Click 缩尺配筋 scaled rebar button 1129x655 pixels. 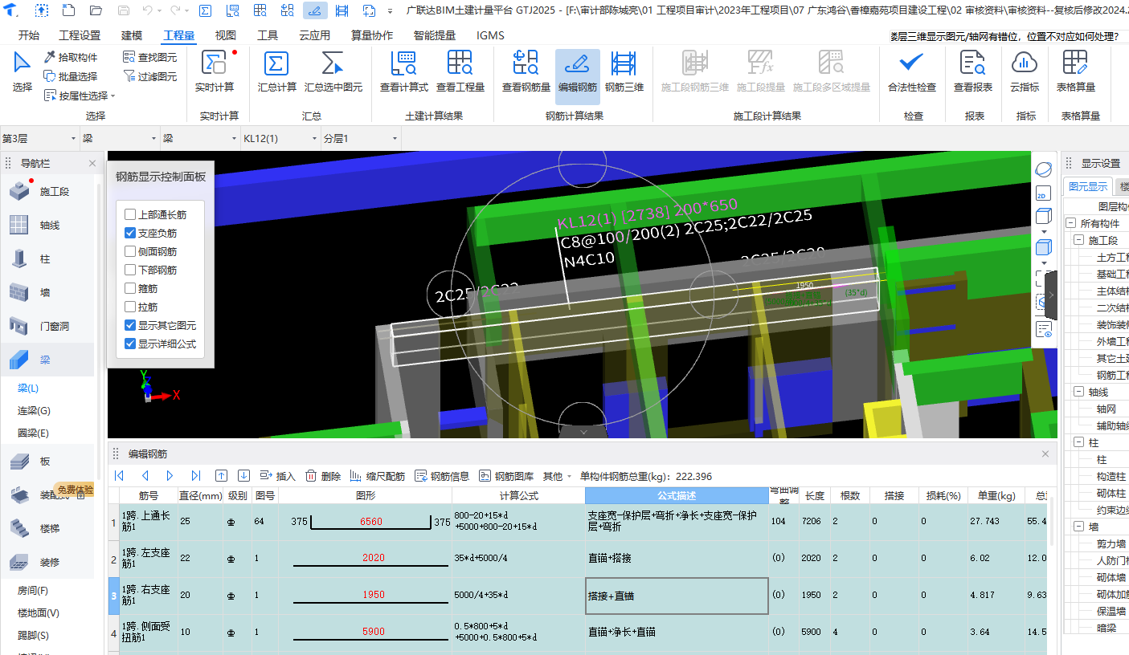point(377,476)
